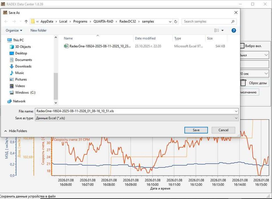272x199 pixels.
Task: Click the Save button
Action: [196, 130]
